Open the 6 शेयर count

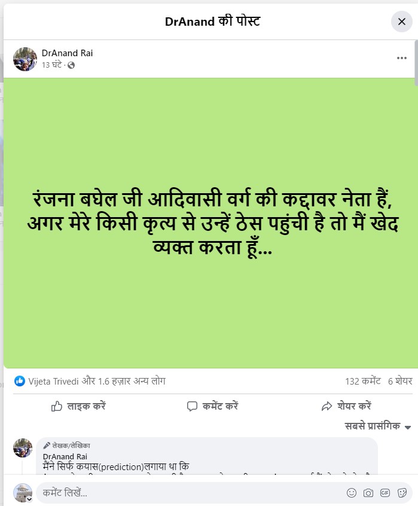tap(400, 381)
